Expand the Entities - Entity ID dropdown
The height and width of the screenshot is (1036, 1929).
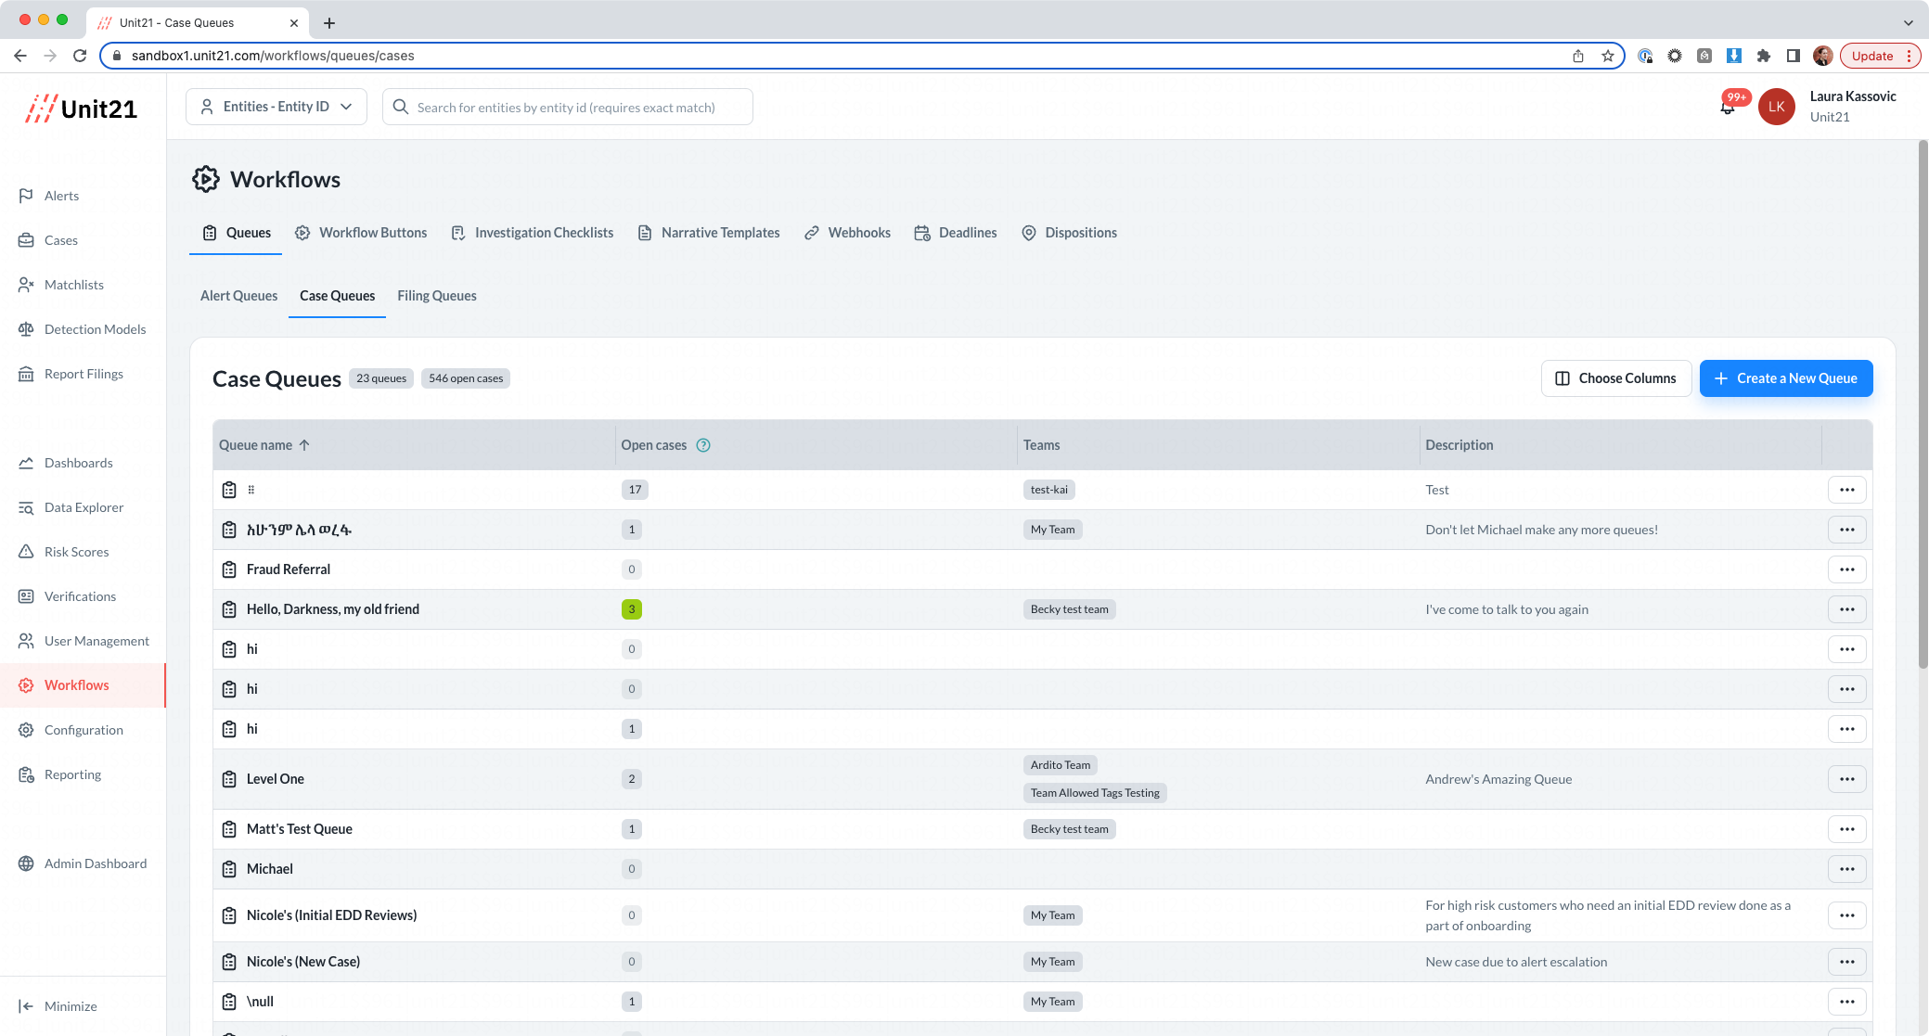(276, 107)
